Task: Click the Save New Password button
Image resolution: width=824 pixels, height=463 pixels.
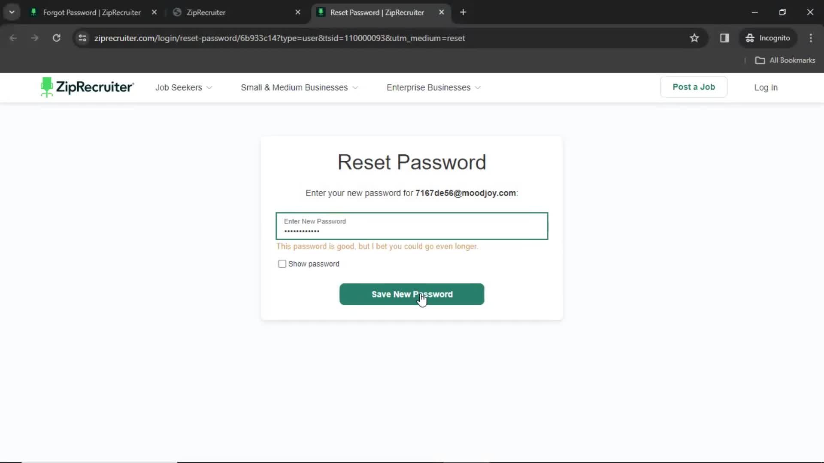Action: tap(412, 294)
